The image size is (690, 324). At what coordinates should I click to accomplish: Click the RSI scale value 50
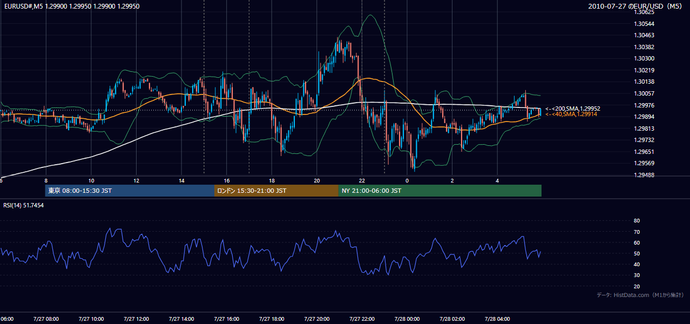(x=637, y=253)
